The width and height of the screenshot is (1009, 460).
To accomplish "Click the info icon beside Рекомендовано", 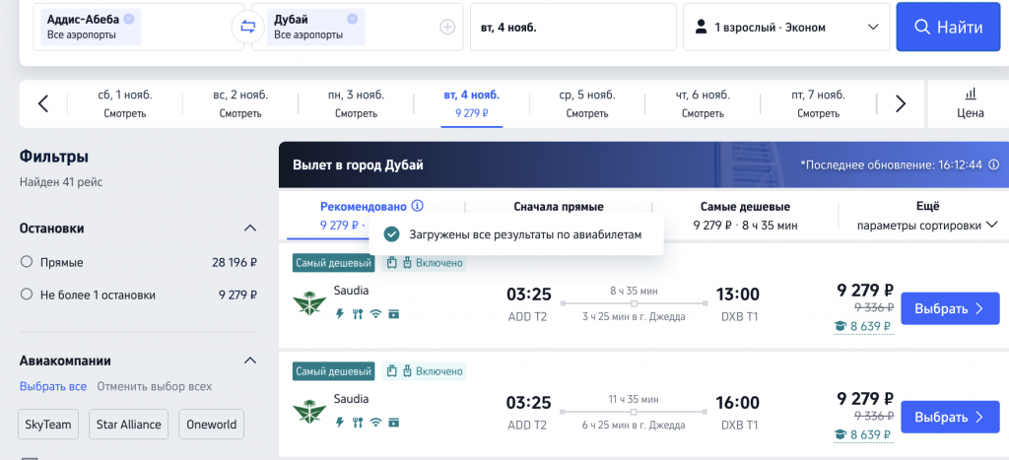I will [418, 206].
